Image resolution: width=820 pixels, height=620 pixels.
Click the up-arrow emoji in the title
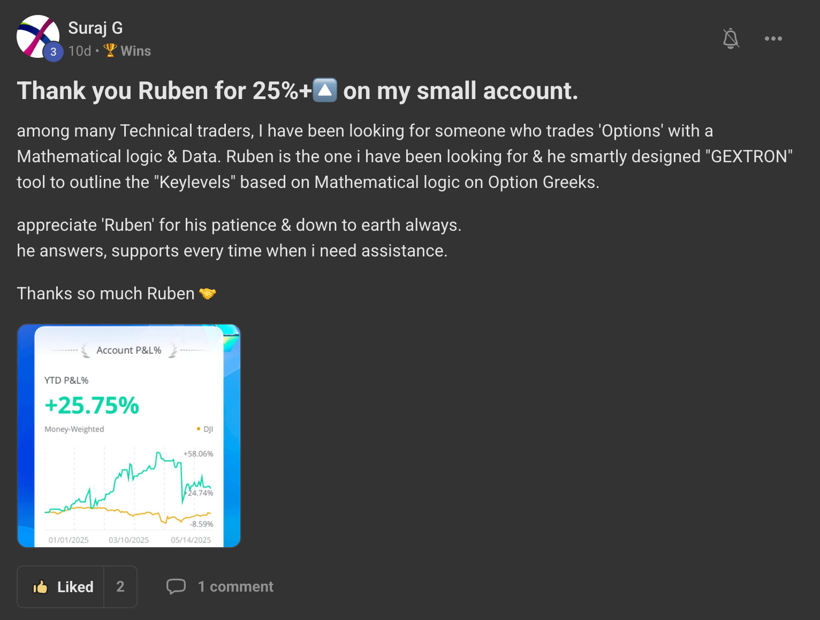click(x=324, y=90)
